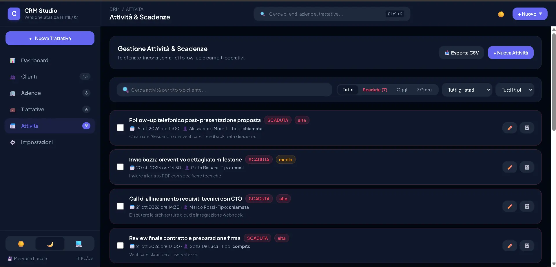The height and width of the screenshot is (267, 556).
Task: Select system theme laptop icon in sidebar
Action: click(79, 244)
